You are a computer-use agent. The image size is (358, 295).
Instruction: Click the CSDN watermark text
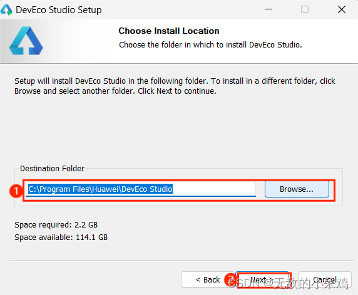point(288,283)
